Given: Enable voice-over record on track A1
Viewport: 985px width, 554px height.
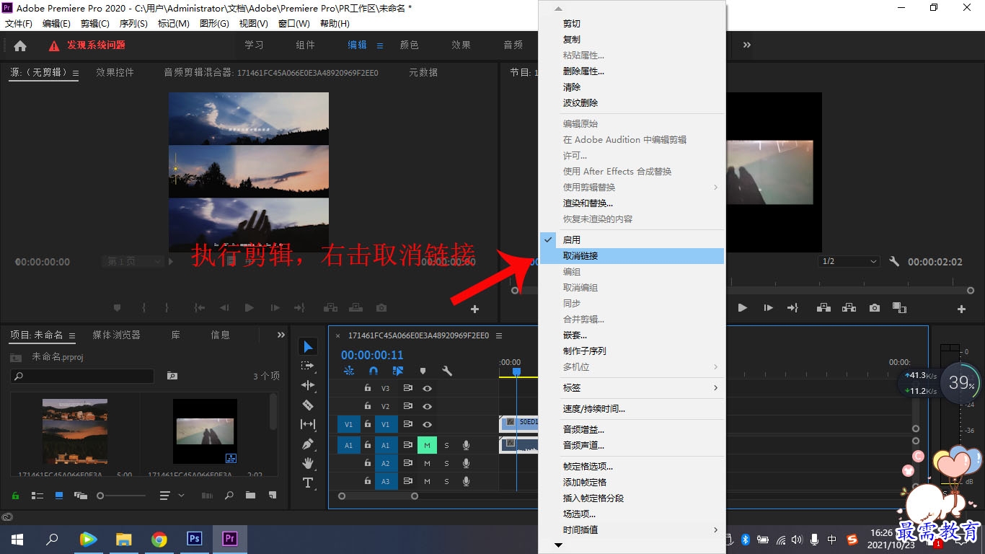Looking at the screenshot, I should pyautogui.click(x=466, y=445).
